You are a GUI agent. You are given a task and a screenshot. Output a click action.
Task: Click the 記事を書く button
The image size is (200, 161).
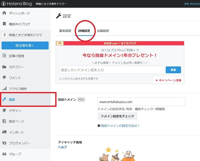25,45
